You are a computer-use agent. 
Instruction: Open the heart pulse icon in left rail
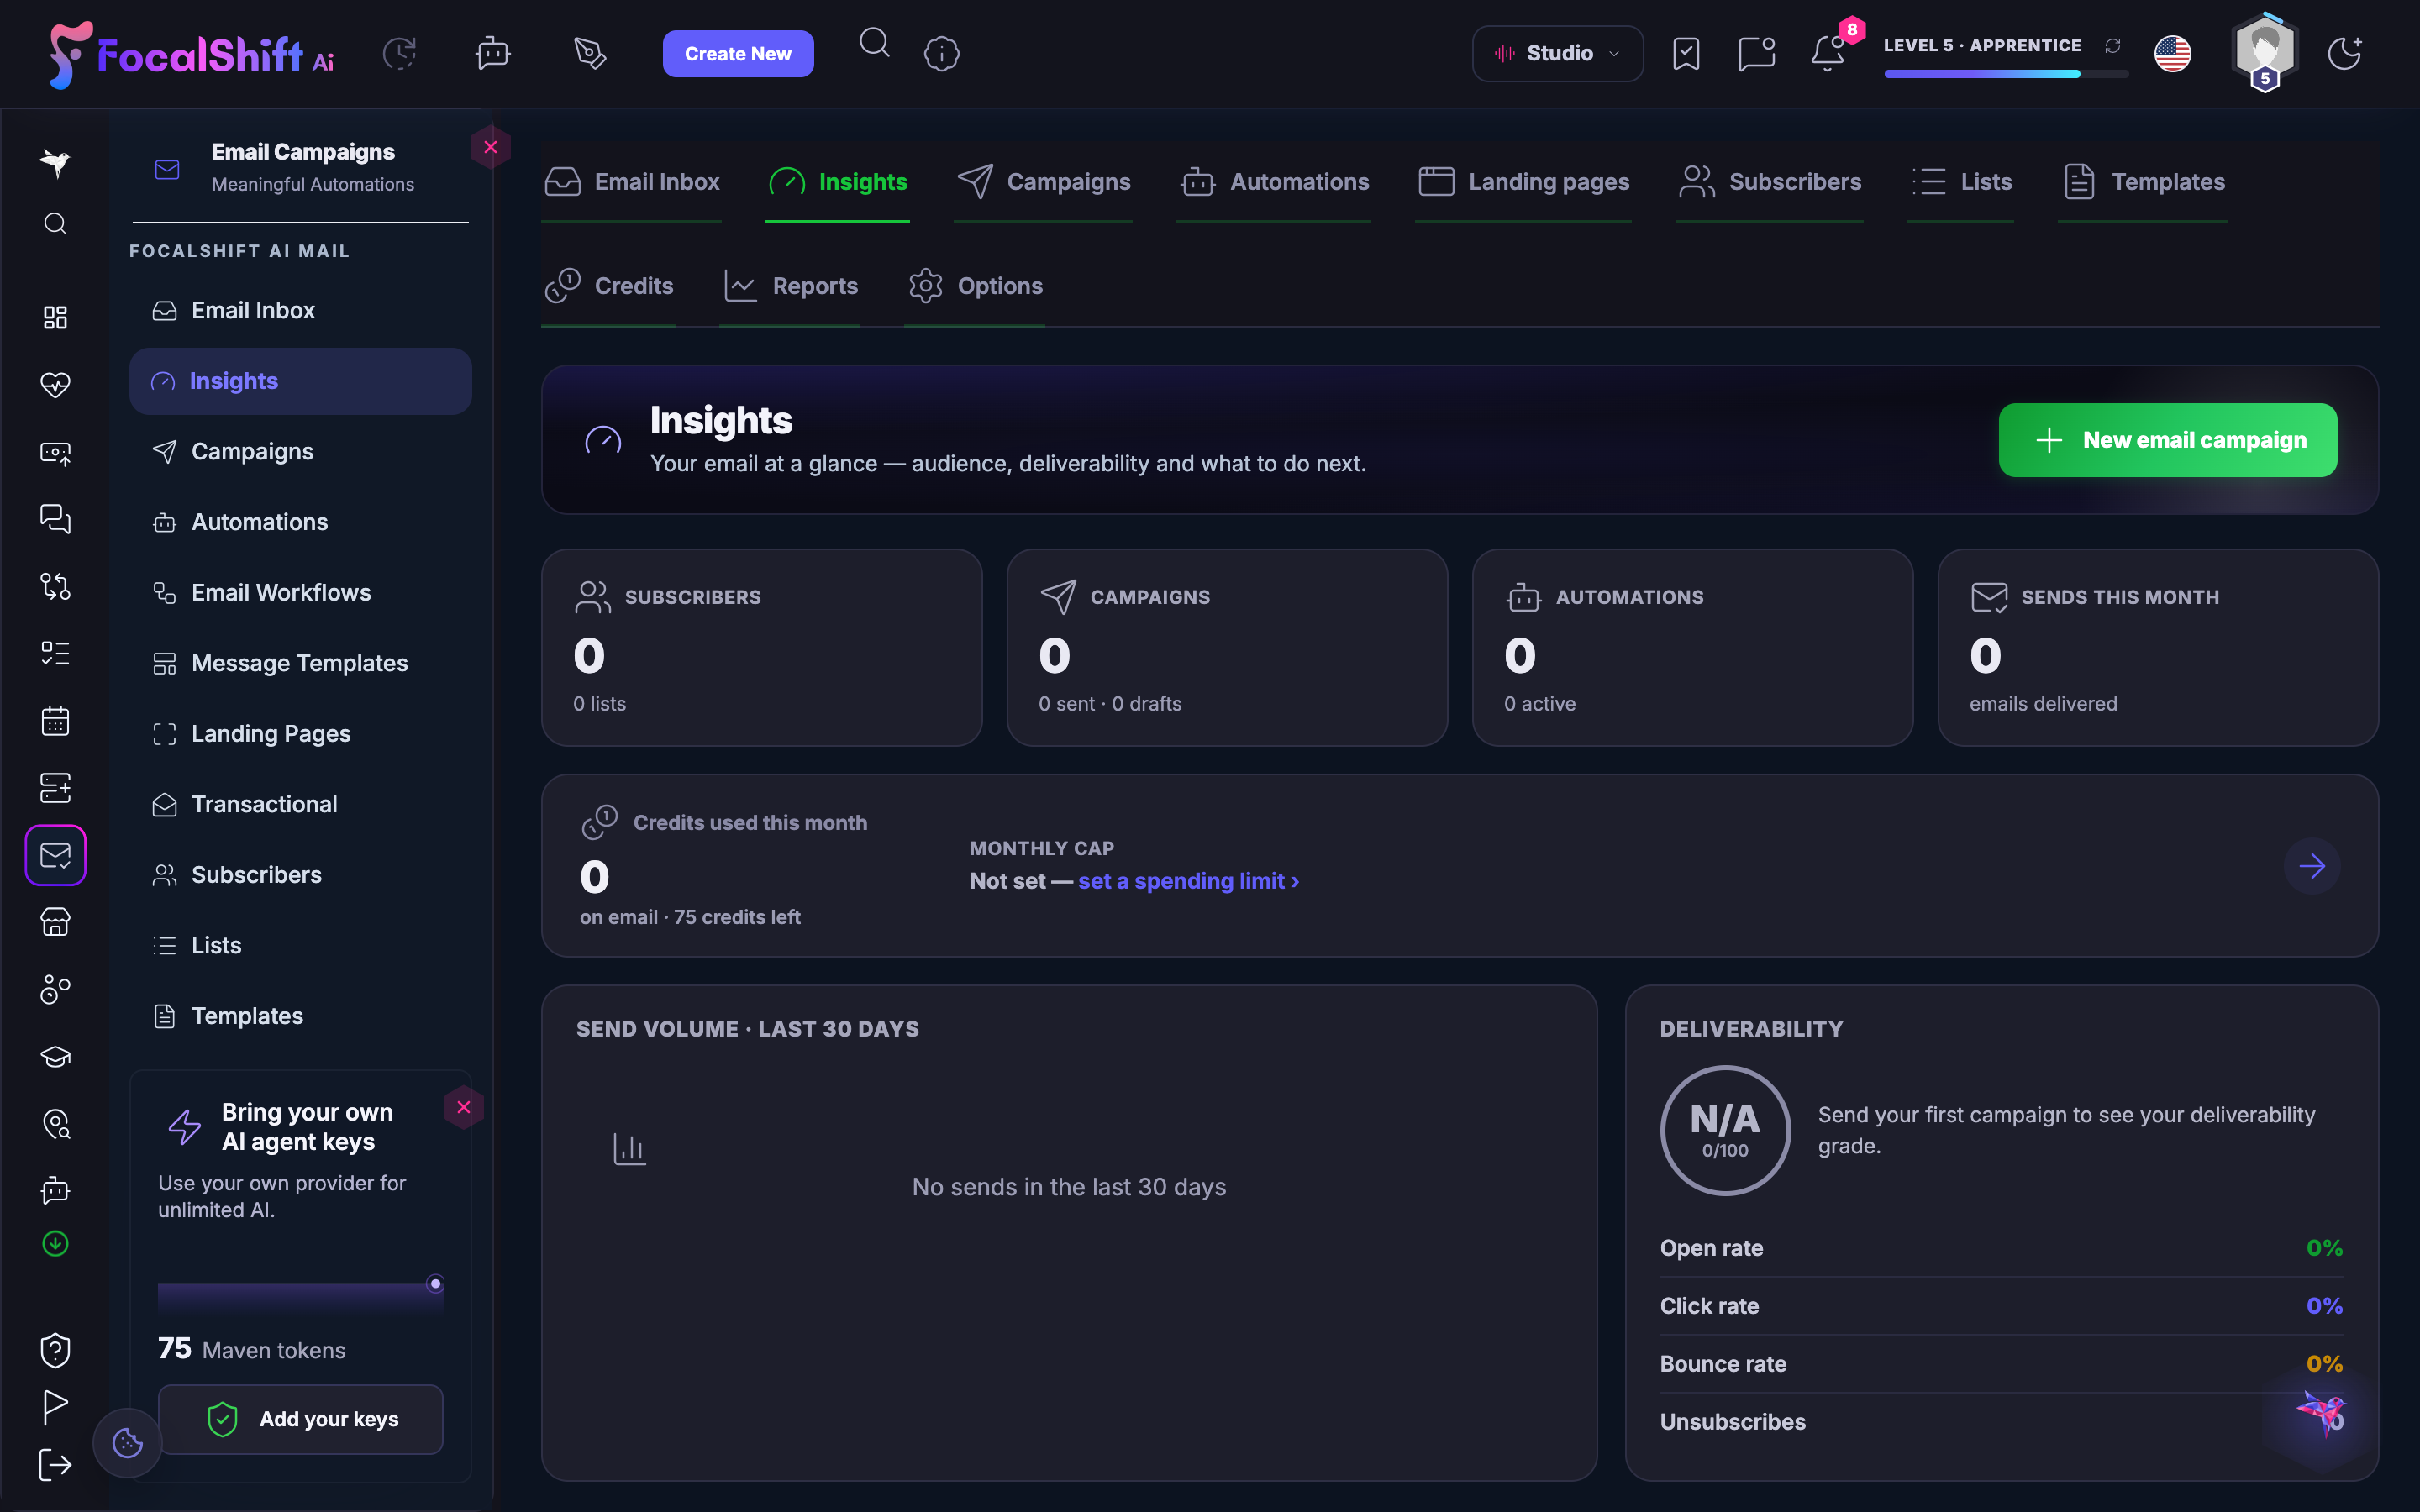pyautogui.click(x=55, y=384)
